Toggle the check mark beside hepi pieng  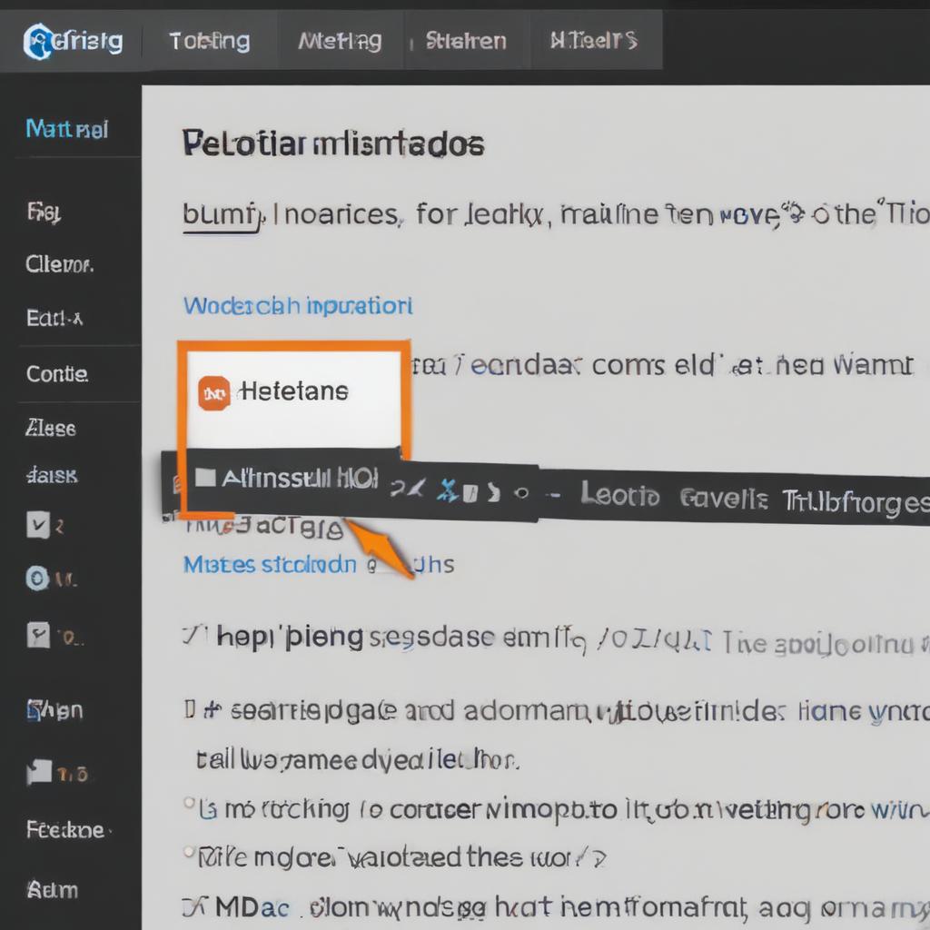tap(193, 637)
